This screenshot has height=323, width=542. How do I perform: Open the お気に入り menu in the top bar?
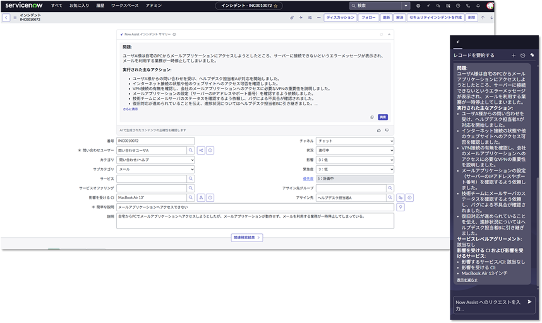click(79, 6)
